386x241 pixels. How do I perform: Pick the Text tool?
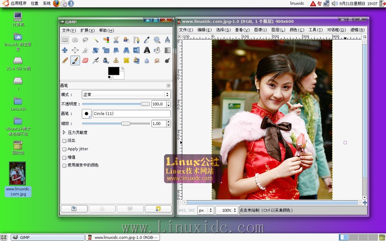(x=147, y=50)
